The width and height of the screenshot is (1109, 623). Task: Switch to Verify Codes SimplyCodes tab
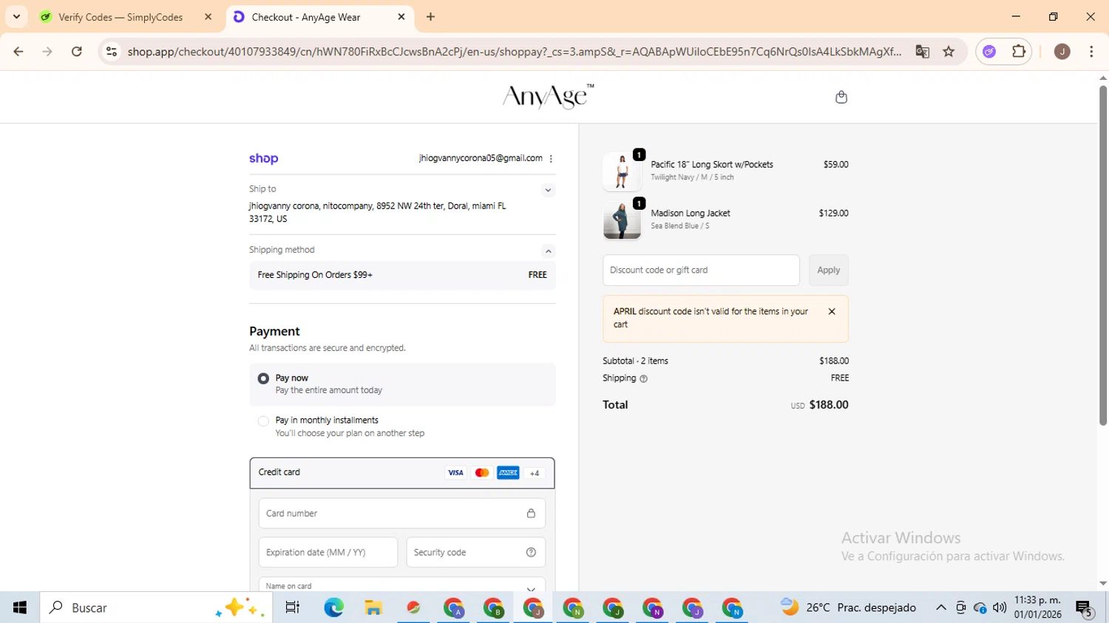(x=125, y=17)
